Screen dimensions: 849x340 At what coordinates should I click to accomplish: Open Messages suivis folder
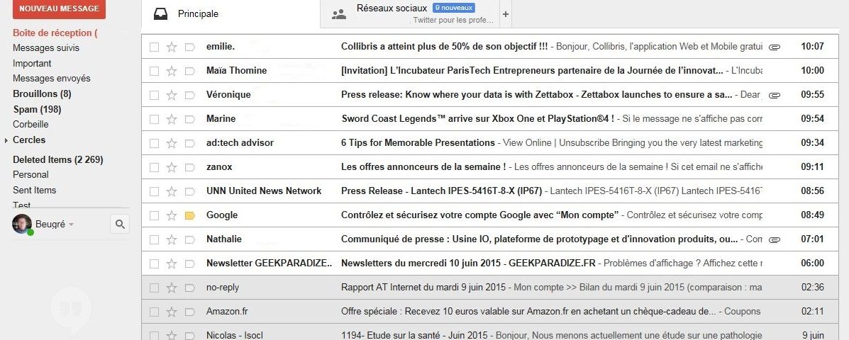coord(46,47)
